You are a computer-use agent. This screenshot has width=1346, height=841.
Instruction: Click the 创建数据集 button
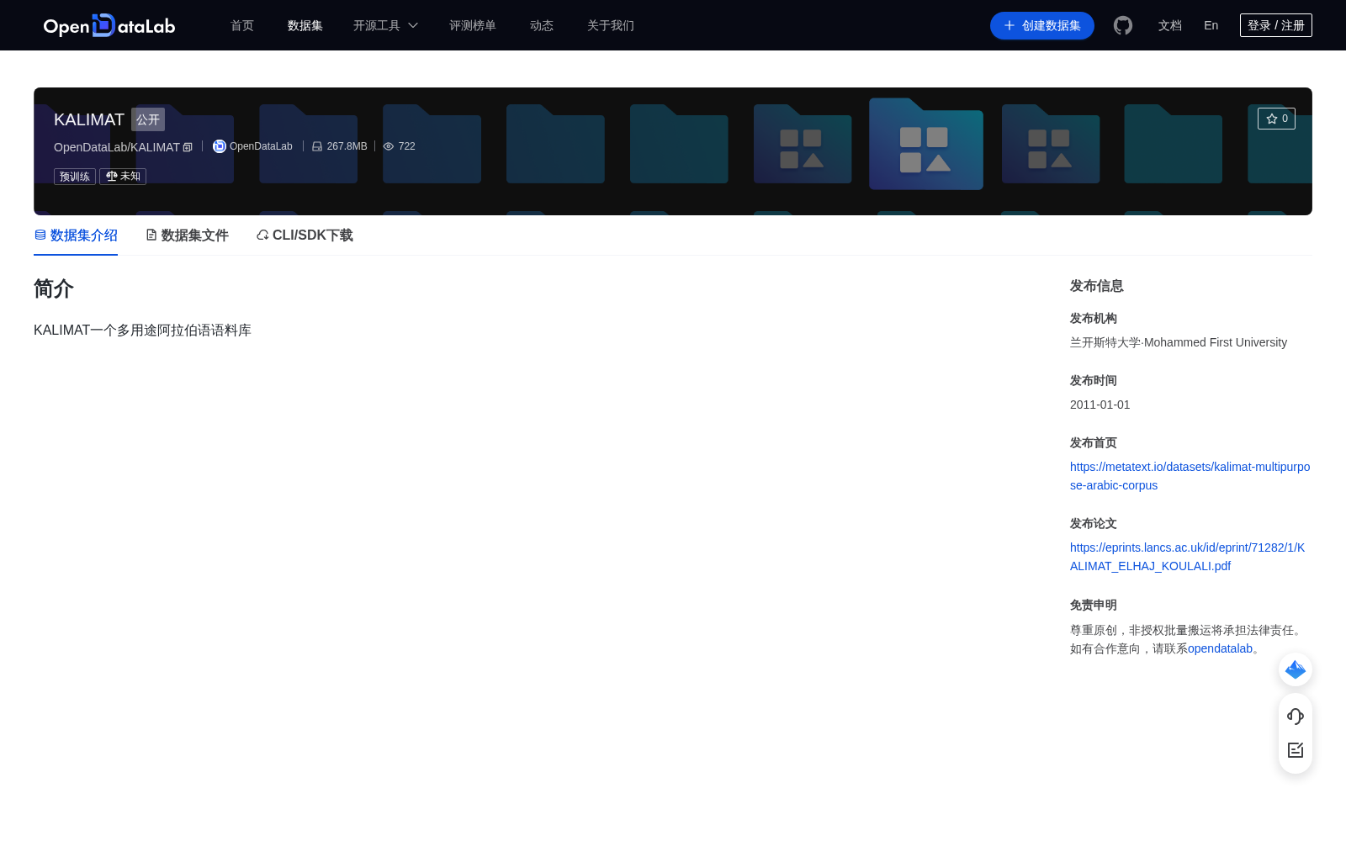click(1042, 25)
